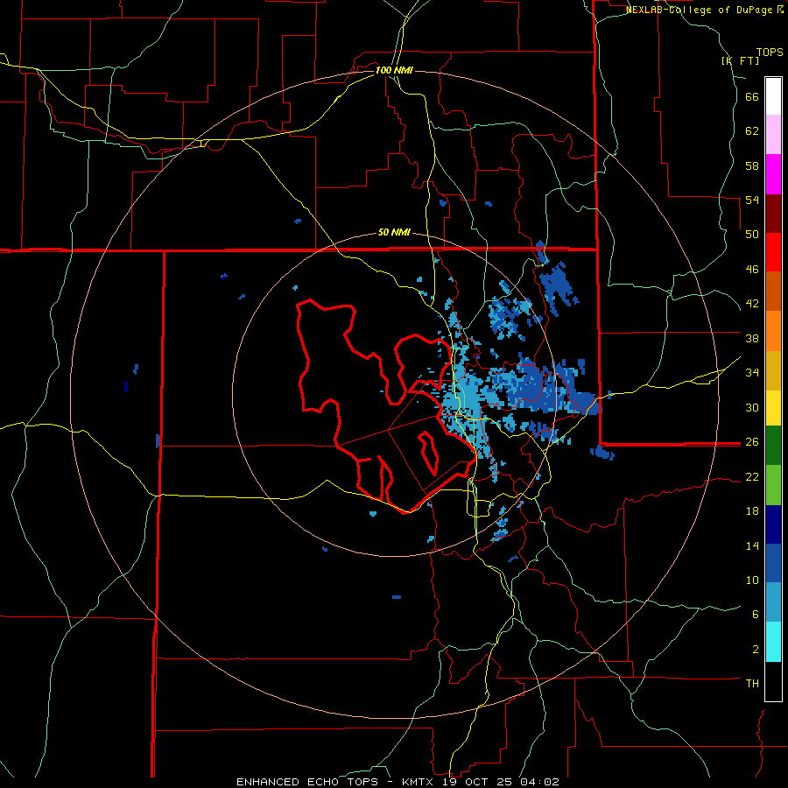The height and width of the screenshot is (788, 788).
Task: Click the legend value 66
Action: [x=752, y=97]
